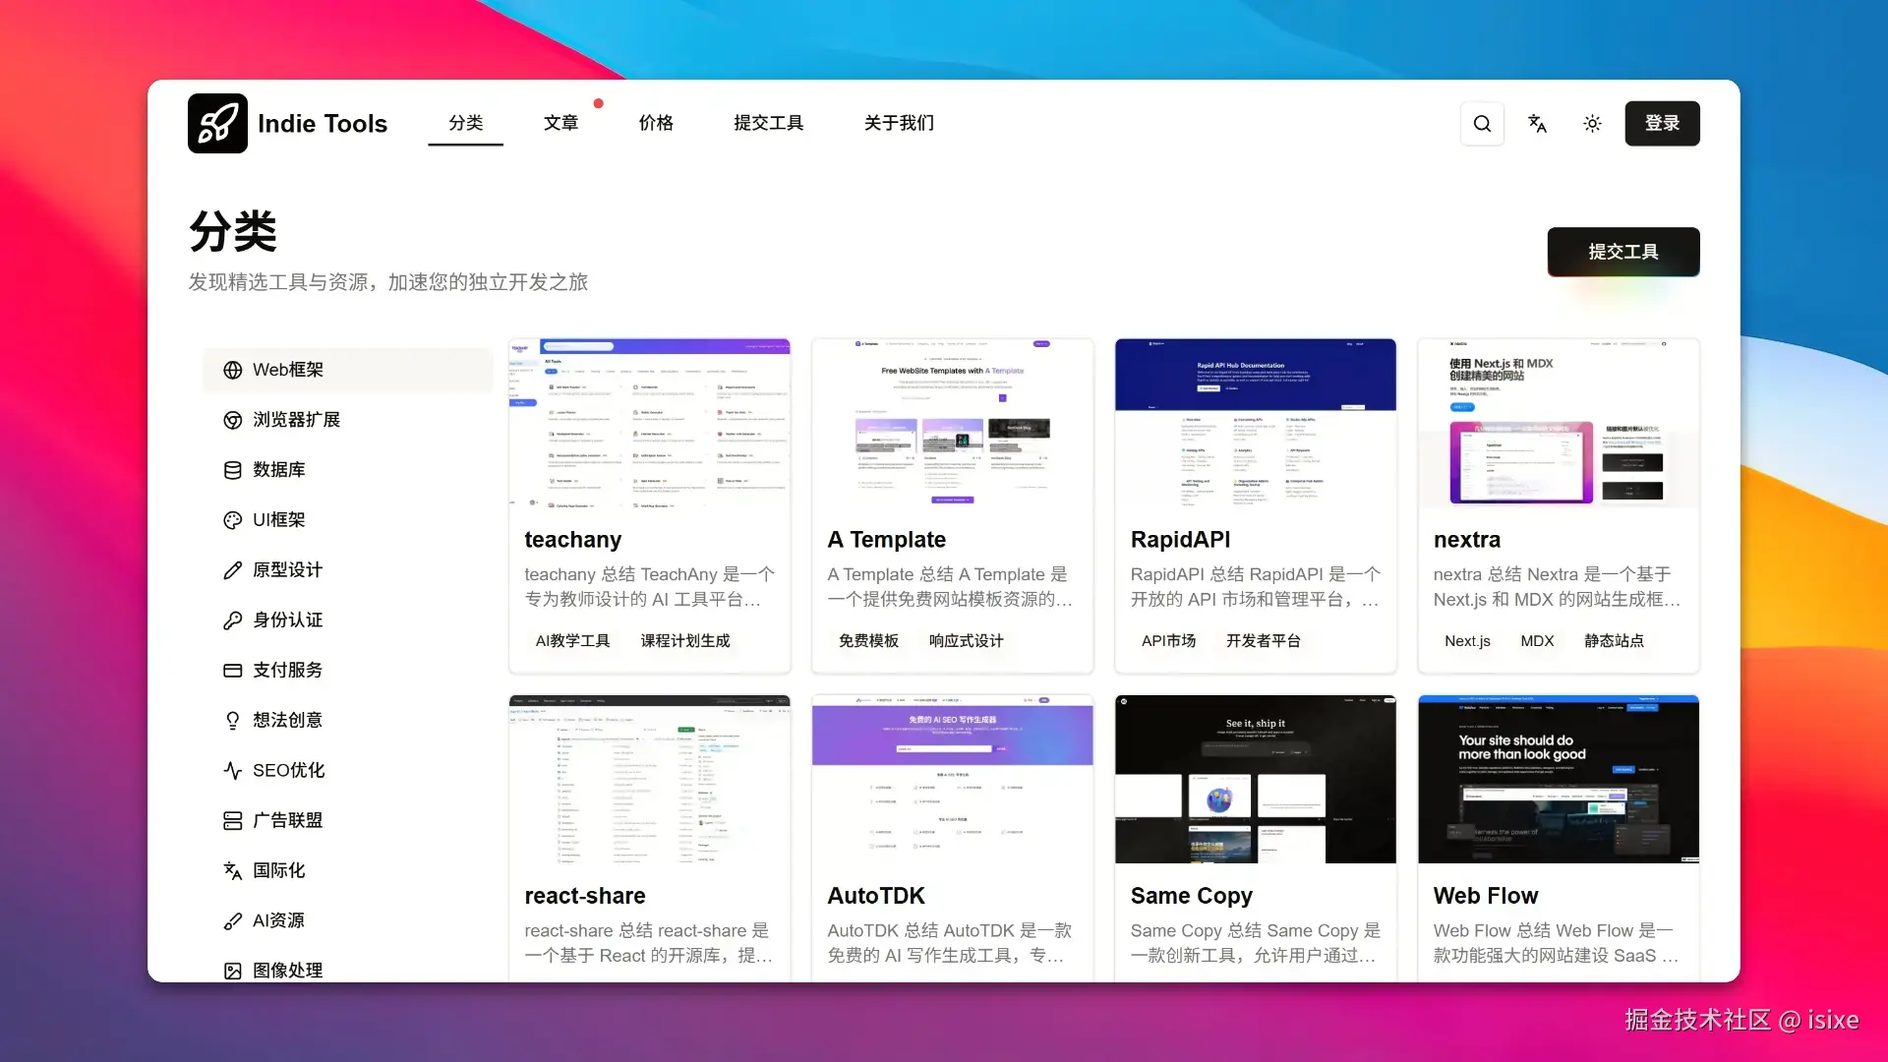Viewport: 1888px width, 1062px height.
Task: Open the RapidAPI card thumbnail
Action: [1255, 423]
